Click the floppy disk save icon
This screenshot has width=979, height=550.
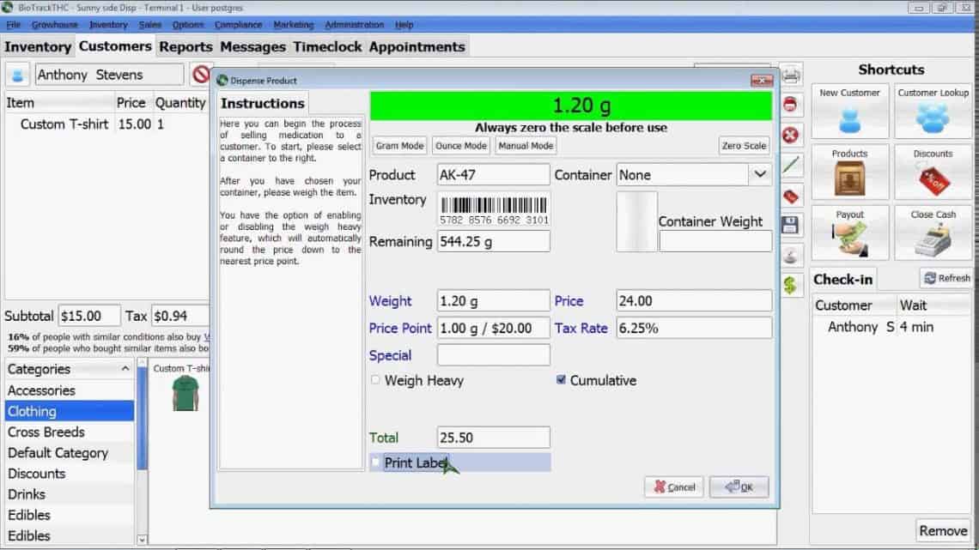coord(790,224)
